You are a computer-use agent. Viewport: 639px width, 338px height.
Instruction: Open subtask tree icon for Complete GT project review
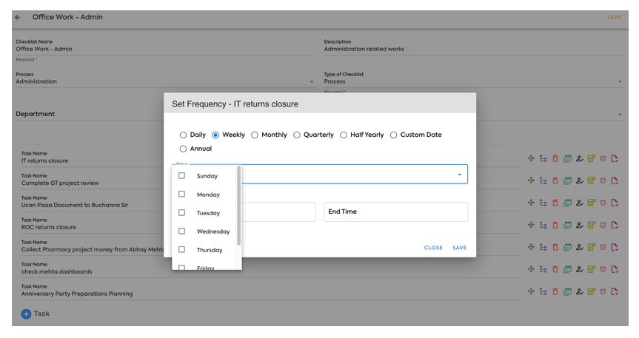[x=543, y=180]
